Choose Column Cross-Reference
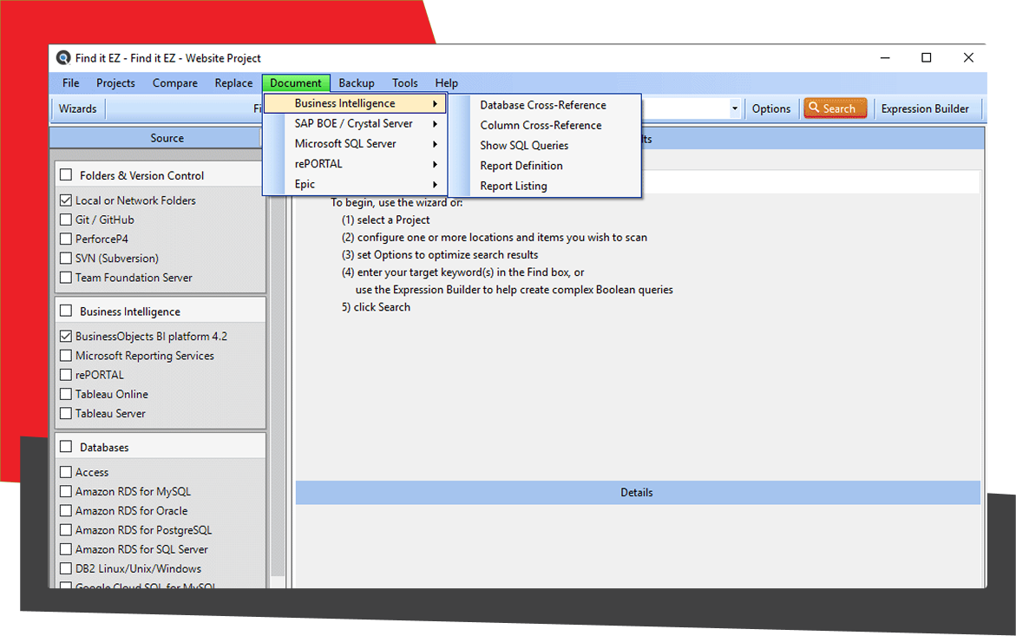This screenshot has height=636, width=1016. pyautogui.click(x=544, y=125)
